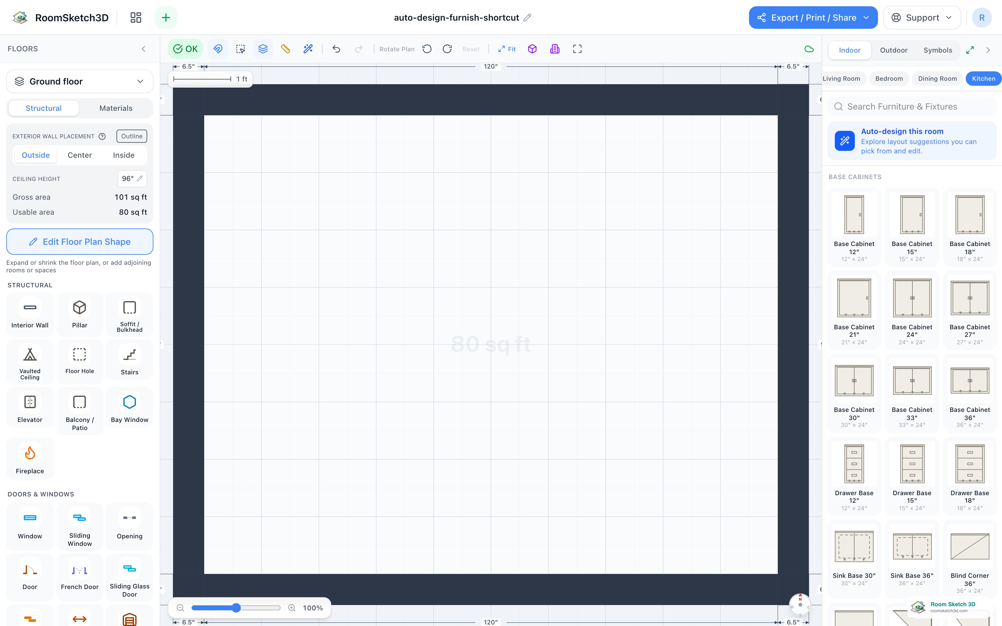Click the Fit view button

tap(507, 49)
